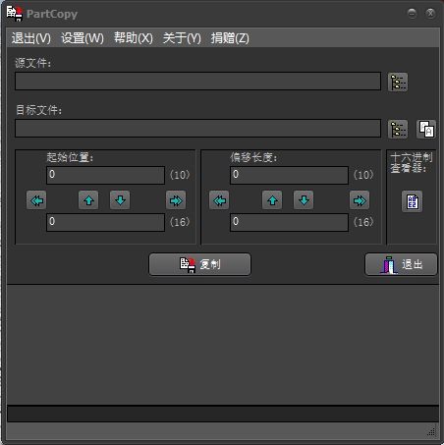Decrease offset length with down arrow
The width and height of the screenshot is (444, 445).
pos(304,200)
